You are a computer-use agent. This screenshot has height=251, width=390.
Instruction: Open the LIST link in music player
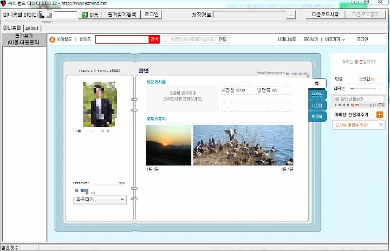coord(373,105)
